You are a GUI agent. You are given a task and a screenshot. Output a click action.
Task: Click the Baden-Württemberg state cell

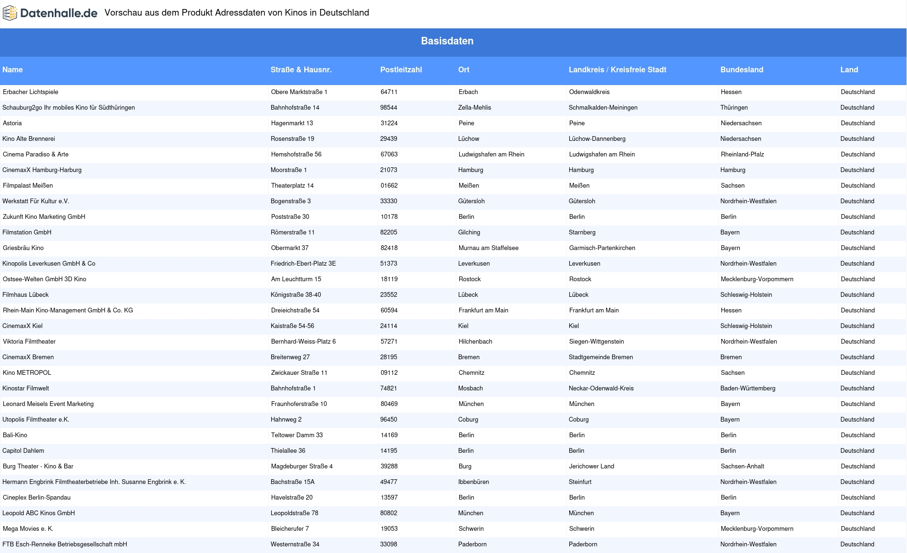[x=748, y=389]
